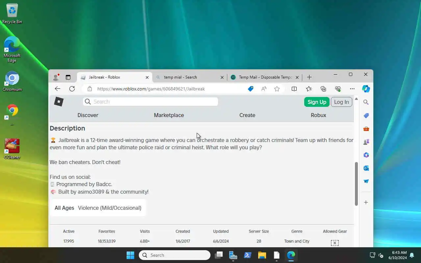The image size is (421, 263).
Task: Open Edge split screen button
Action: coord(294,89)
